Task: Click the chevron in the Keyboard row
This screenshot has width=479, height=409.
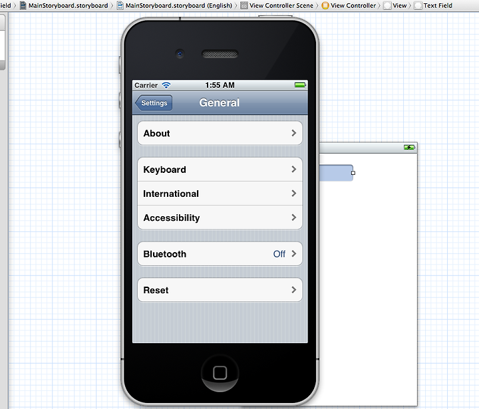Action: (x=294, y=169)
